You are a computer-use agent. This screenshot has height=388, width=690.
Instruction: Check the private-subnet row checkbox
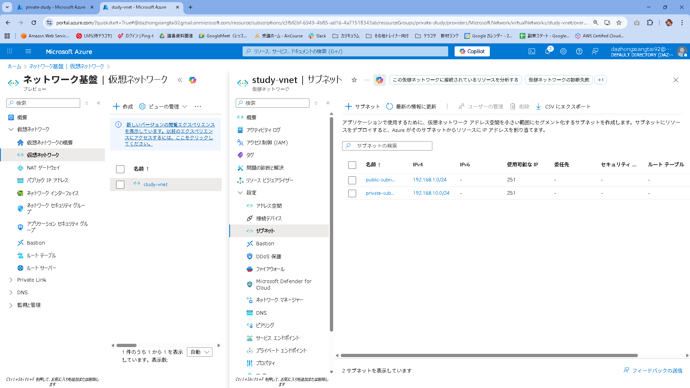click(352, 193)
